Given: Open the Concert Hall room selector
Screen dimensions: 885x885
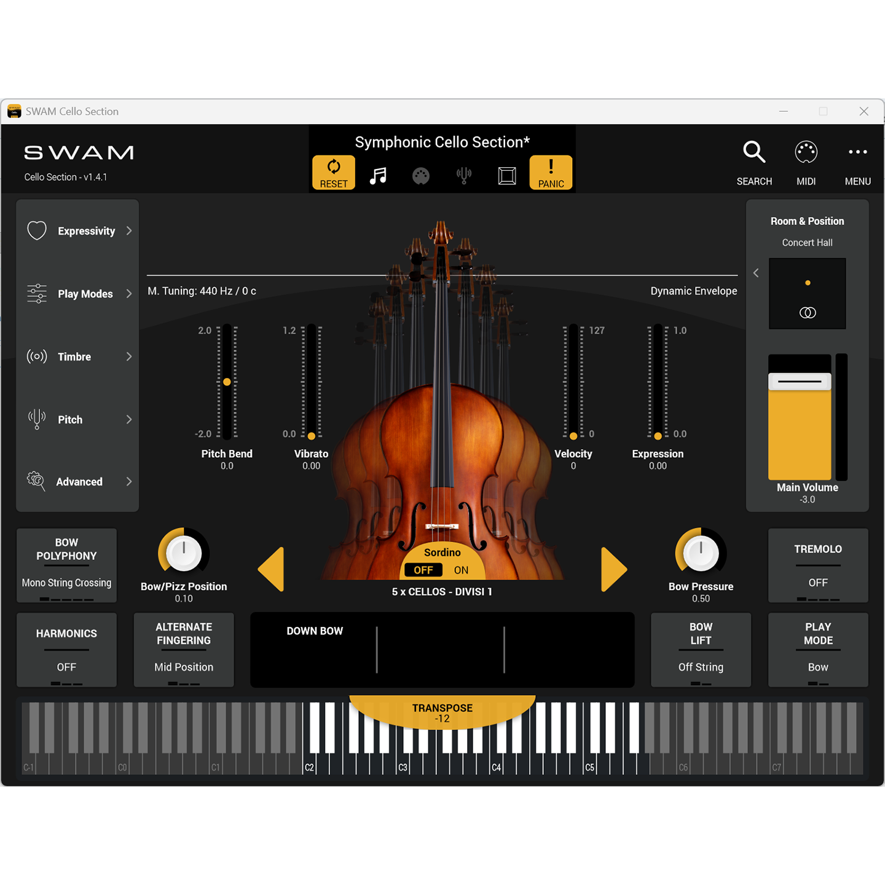Looking at the screenshot, I should (x=807, y=243).
